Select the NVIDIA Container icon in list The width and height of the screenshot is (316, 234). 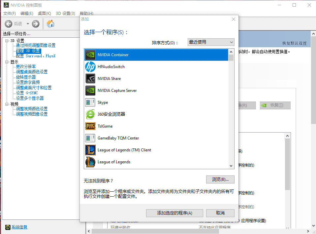point(90,55)
